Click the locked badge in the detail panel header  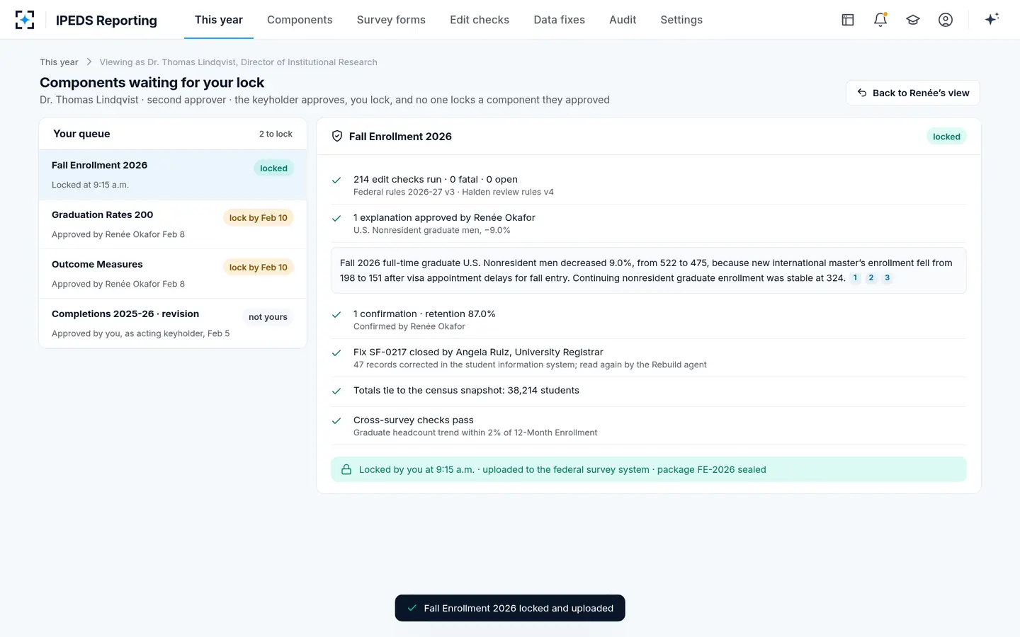[x=946, y=137]
